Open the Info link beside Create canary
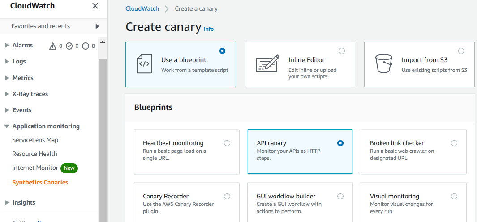 click(209, 29)
